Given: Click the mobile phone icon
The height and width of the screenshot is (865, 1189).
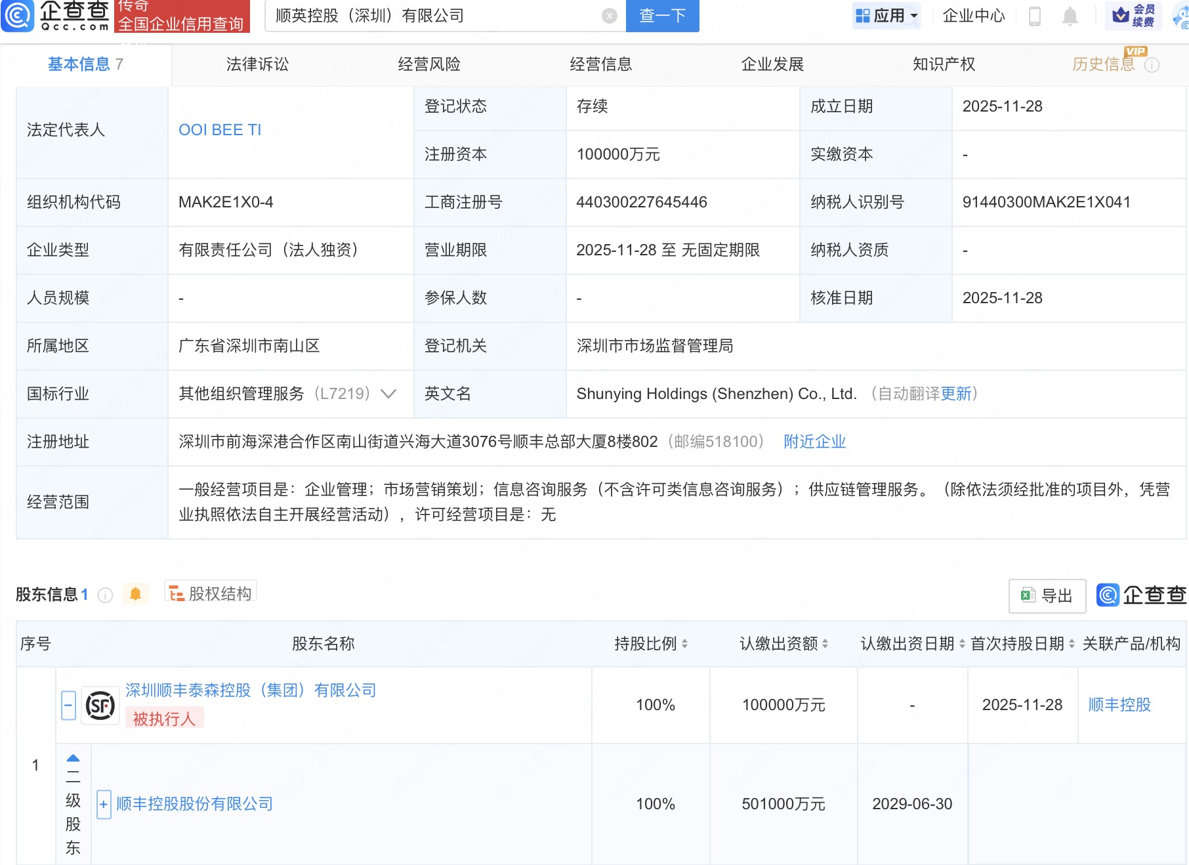Looking at the screenshot, I should [x=1035, y=16].
